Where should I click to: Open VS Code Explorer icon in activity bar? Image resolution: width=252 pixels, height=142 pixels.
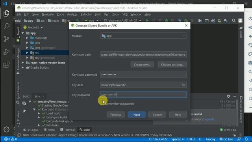[x=6, y=13]
